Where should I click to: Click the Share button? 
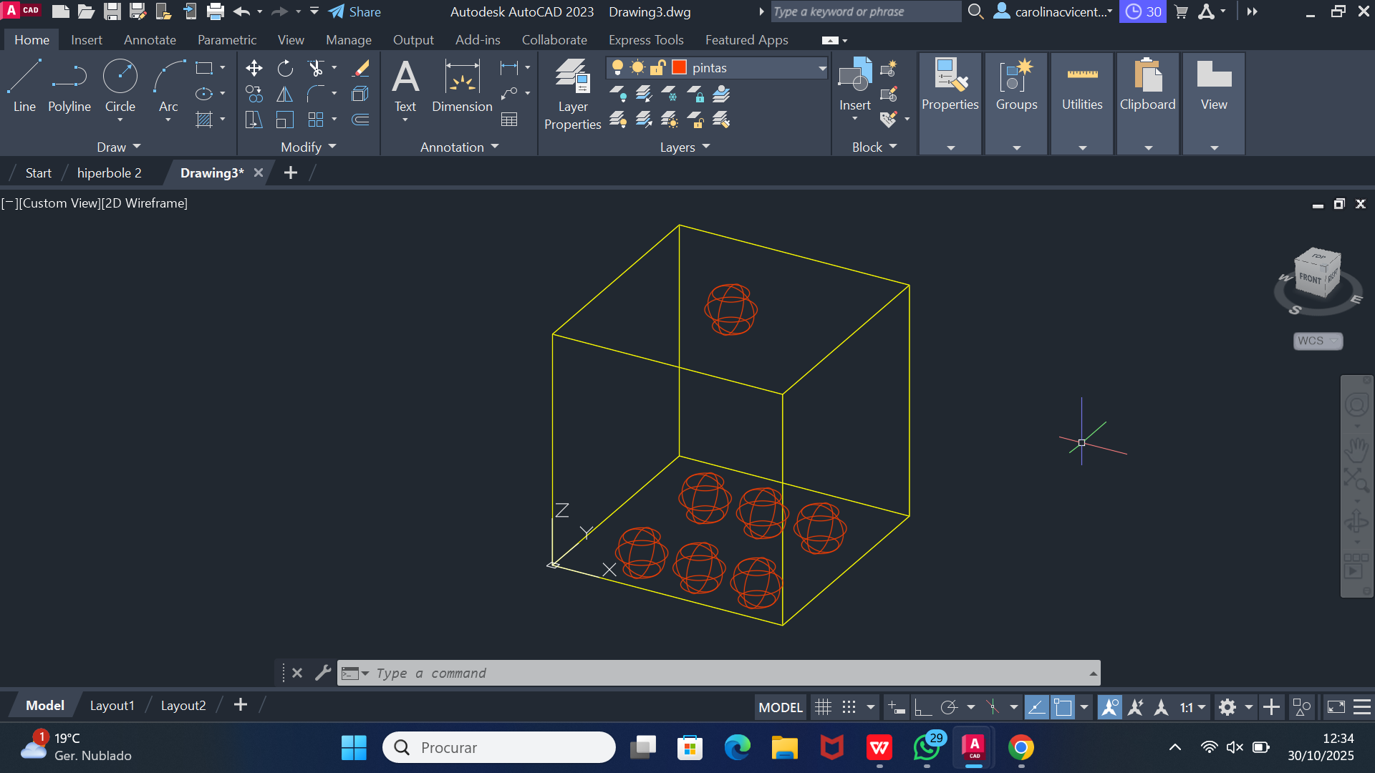click(355, 11)
